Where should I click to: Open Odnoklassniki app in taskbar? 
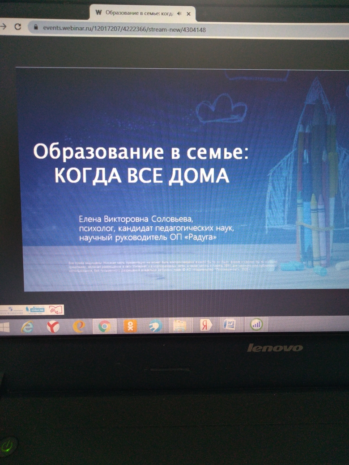130,327
